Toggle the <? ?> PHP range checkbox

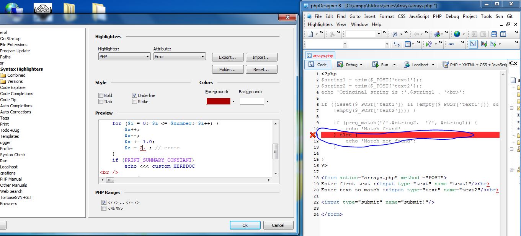coord(104,202)
